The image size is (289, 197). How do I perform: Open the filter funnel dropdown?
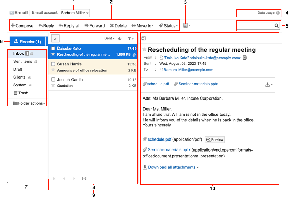coord(131,38)
